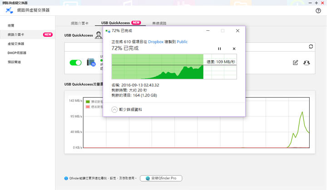Pause the file copy operation
327x190 pixels.
click(219, 49)
